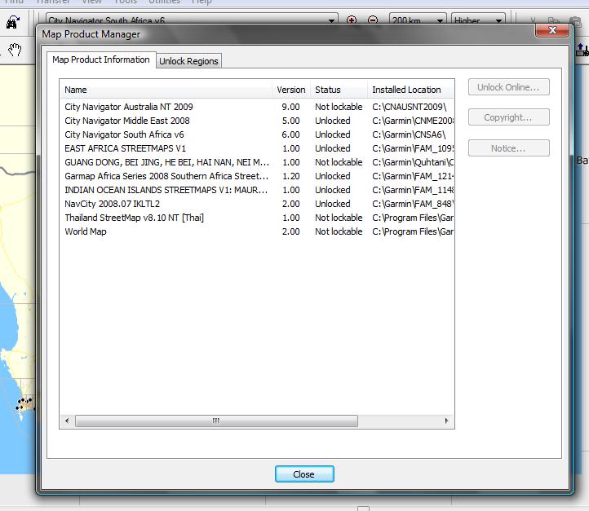Click the list's scroll right arrow
589x511 pixels.
[446, 421]
